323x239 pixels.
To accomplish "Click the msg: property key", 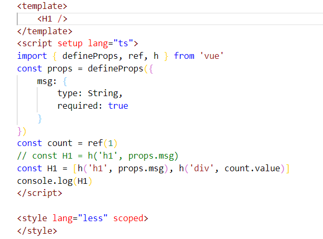I will 47,81.
